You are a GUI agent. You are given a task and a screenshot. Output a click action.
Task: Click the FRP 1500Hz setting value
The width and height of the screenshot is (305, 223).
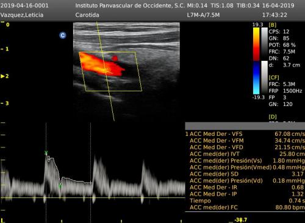click(x=292, y=91)
